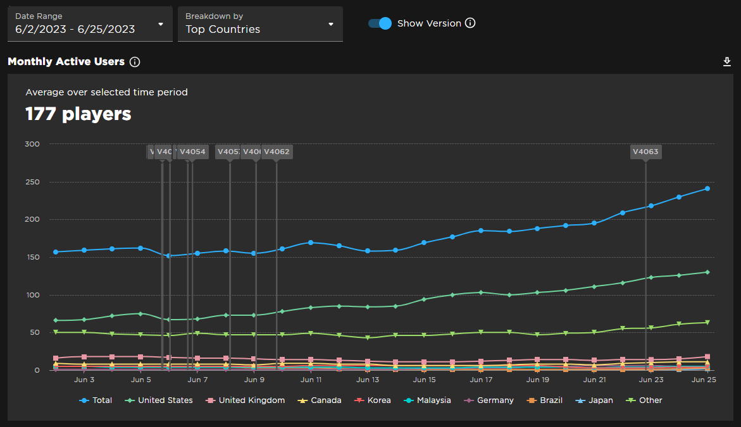Open the Date Range selector
This screenshot has width=741, height=427.
click(89, 23)
